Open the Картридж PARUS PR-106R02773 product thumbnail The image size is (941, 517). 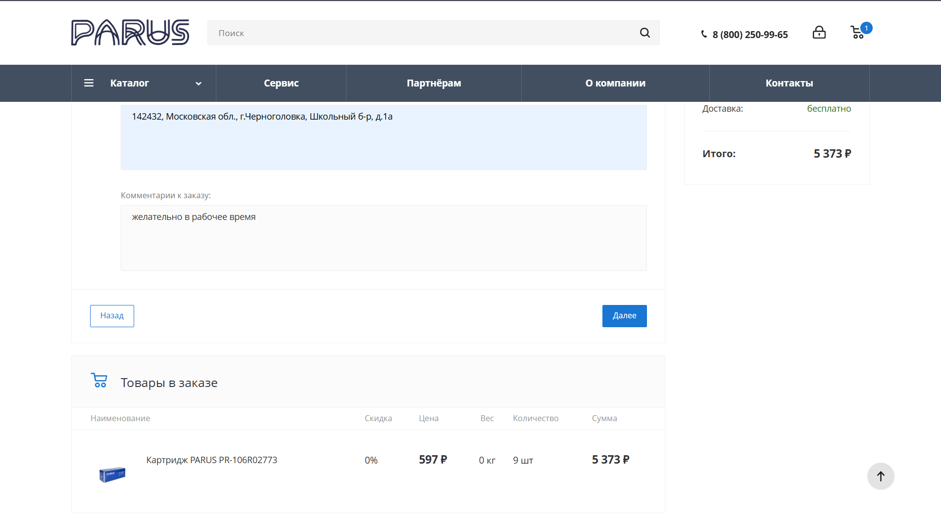click(112, 474)
